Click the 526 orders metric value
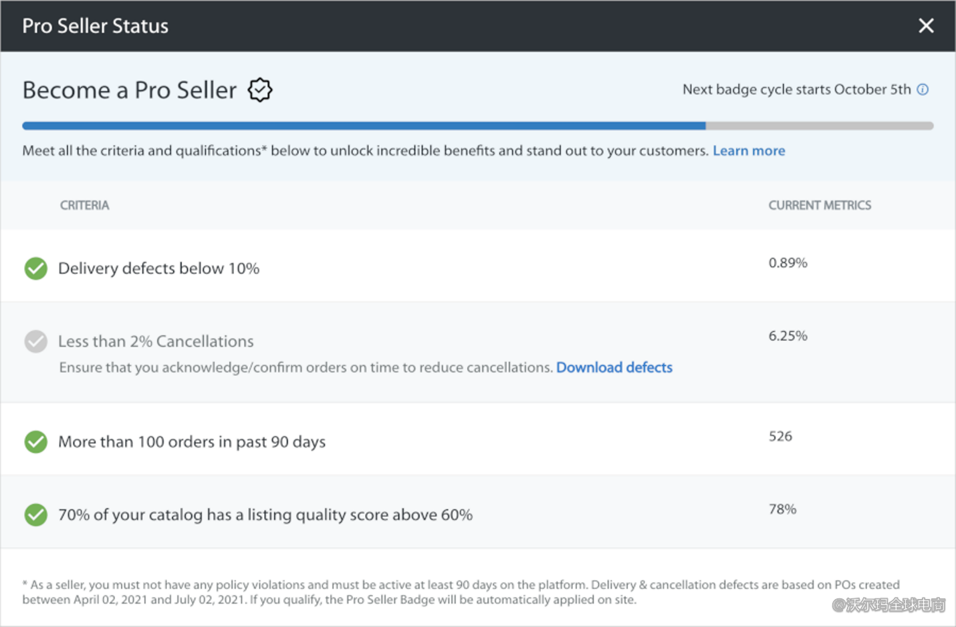Image resolution: width=956 pixels, height=627 pixels. coord(780,436)
